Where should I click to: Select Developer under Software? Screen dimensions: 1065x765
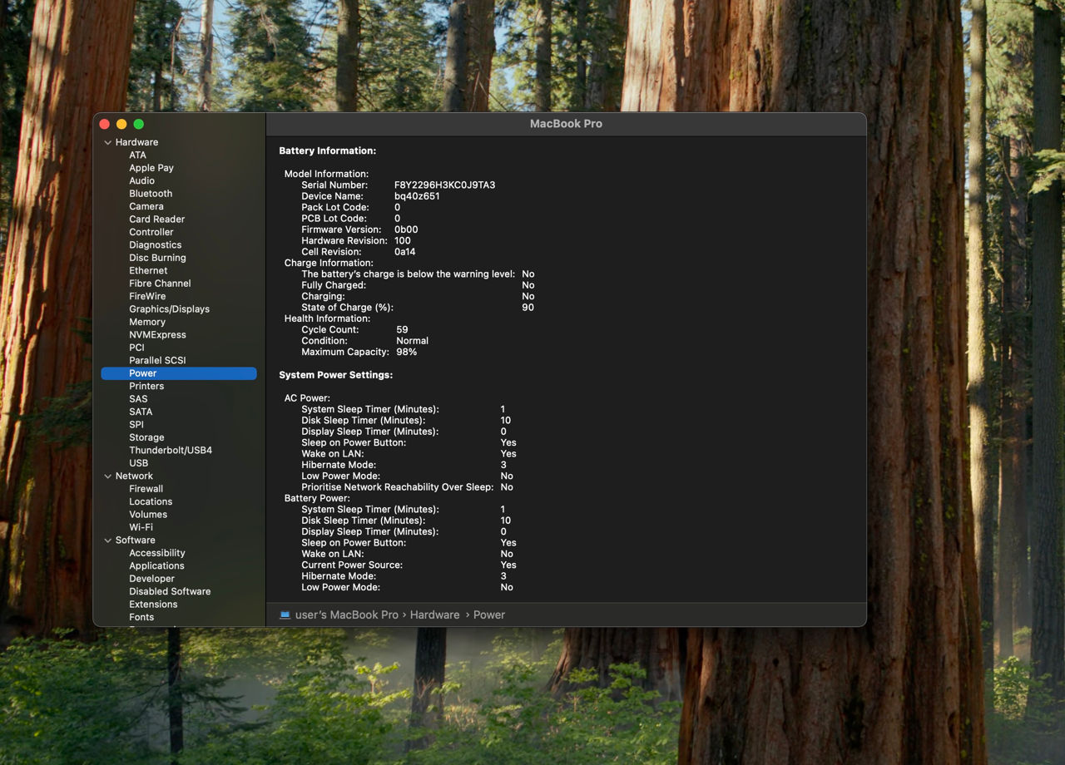click(x=151, y=580)
